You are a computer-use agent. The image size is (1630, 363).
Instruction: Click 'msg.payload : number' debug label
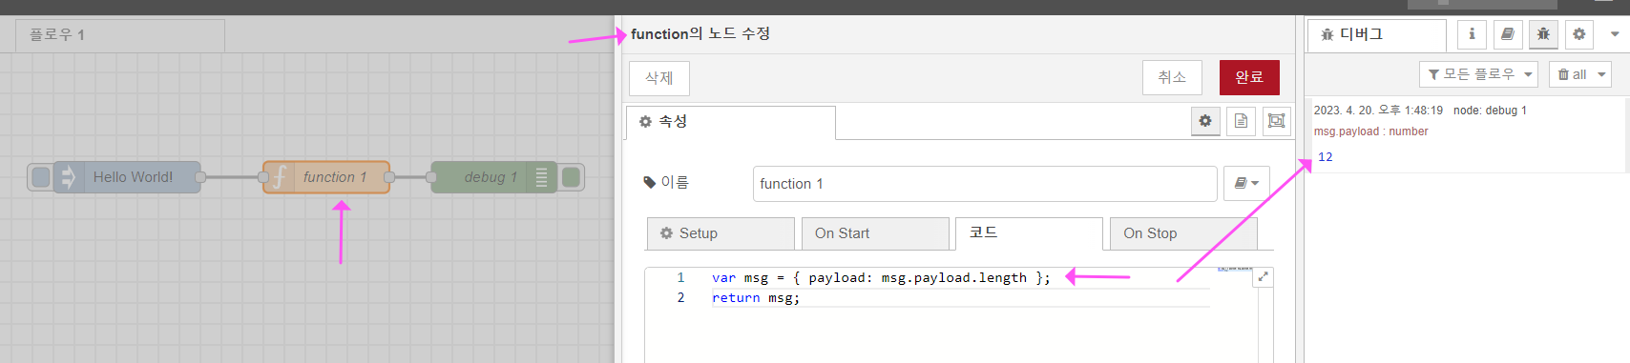tap(1370, 131)
